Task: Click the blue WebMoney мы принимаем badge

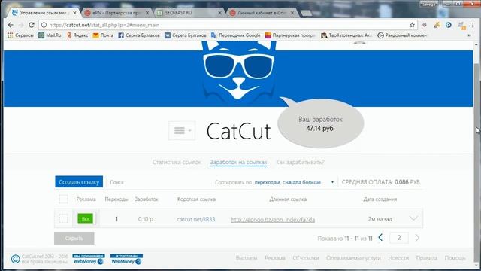Action: click(x=89, y=259)
